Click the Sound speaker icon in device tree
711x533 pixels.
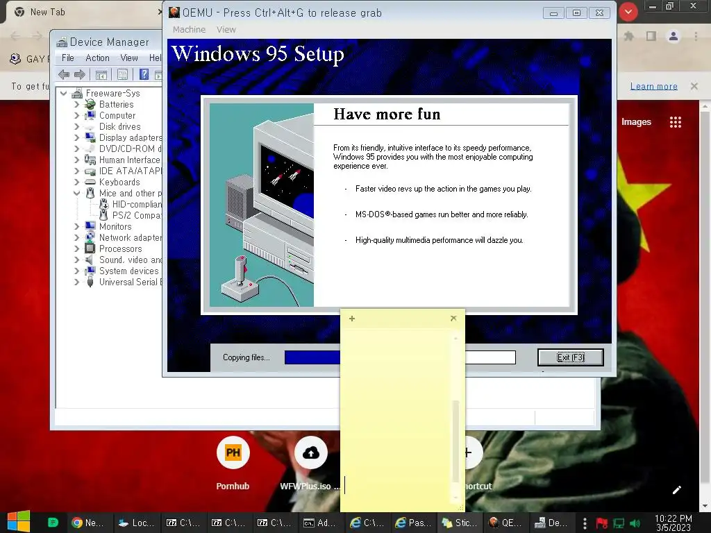coord(90,260)
